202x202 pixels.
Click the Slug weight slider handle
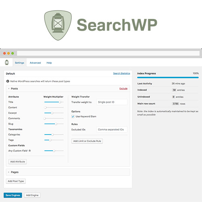click(56, 124)
